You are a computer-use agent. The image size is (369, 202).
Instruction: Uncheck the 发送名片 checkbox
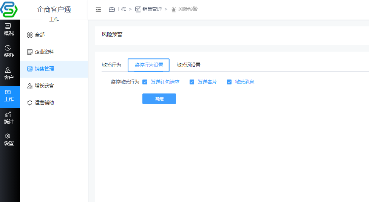tap(192, 82)
